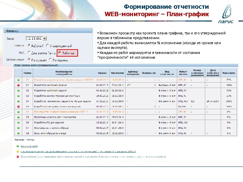Image resolution: width=243 pixels, height=182 pixels.
Task: Click work name Подготовка оснастки для производства
Action: point(55,117)
